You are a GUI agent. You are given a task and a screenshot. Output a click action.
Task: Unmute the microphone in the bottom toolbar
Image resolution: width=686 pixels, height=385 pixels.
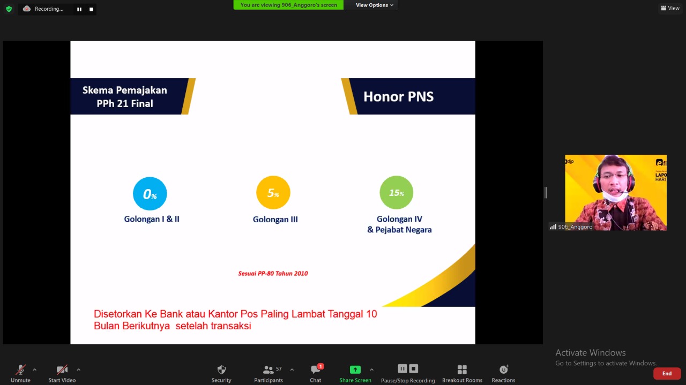[20, 373]
